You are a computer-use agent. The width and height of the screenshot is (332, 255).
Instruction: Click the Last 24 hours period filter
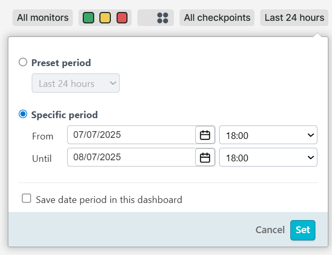pos(294,18)
